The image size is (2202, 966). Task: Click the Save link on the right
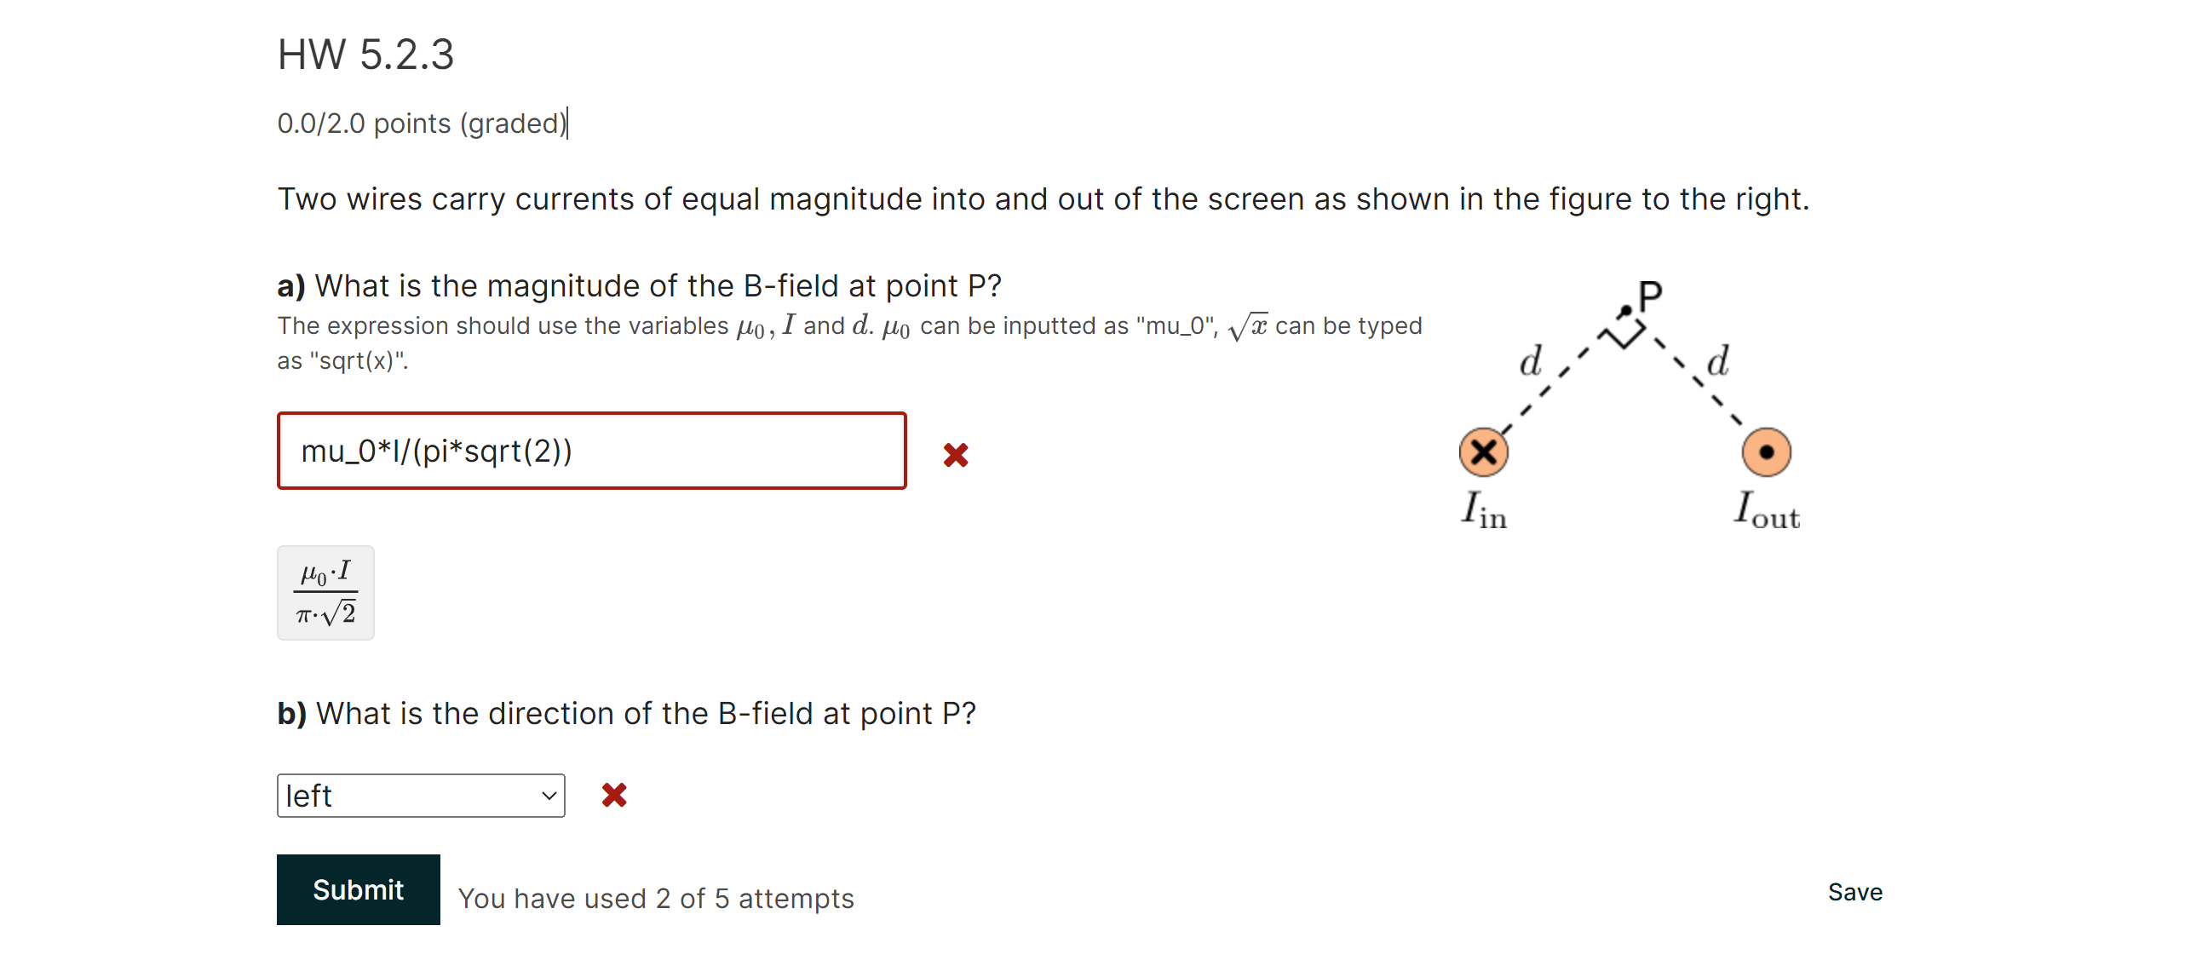point(1855,892)
